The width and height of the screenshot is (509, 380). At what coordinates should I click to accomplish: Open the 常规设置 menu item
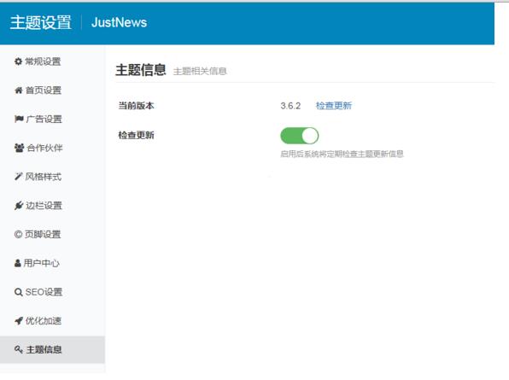click(x=52, y=61)
